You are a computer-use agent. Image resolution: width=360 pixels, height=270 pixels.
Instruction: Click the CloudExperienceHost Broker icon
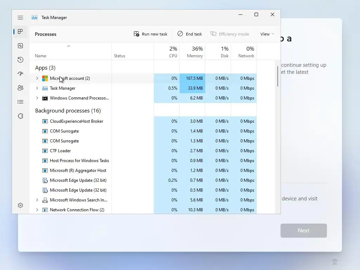coord(45,121)
